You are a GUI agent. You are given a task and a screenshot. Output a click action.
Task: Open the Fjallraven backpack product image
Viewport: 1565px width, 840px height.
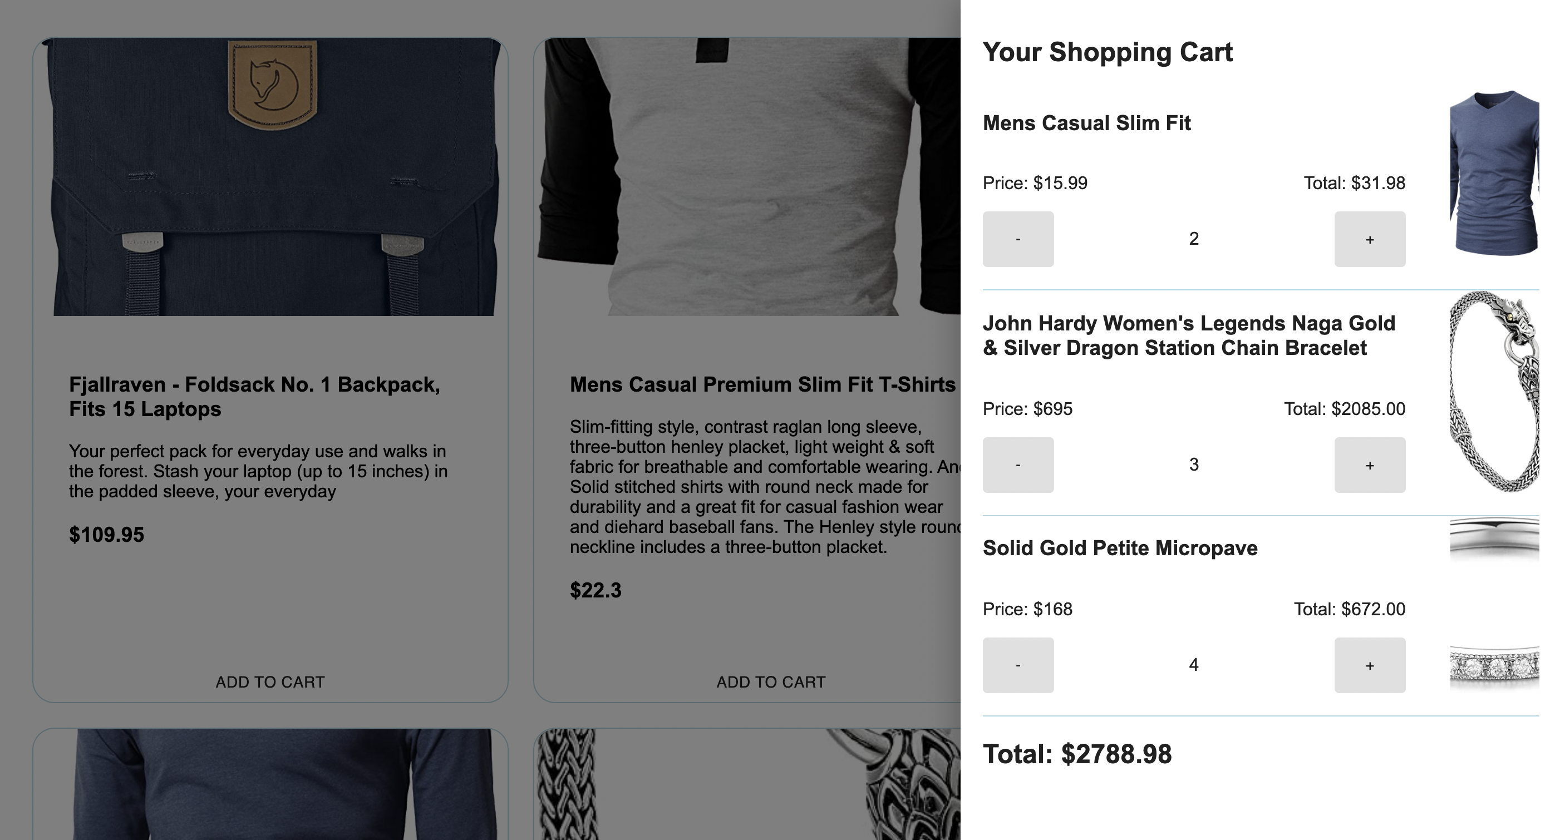[x=273, y=177]
